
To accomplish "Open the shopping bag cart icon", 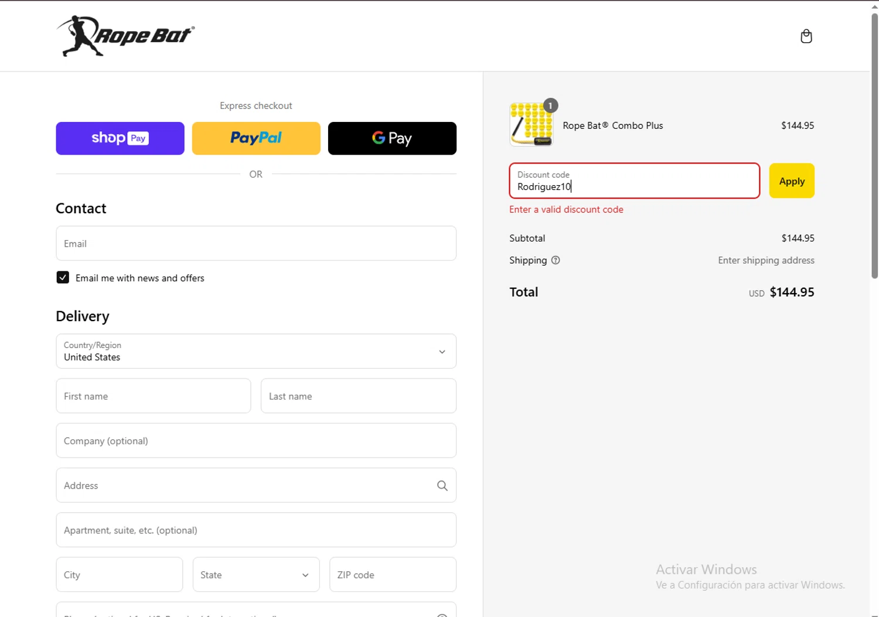I will pyautogui.click(x=806, y=36).
